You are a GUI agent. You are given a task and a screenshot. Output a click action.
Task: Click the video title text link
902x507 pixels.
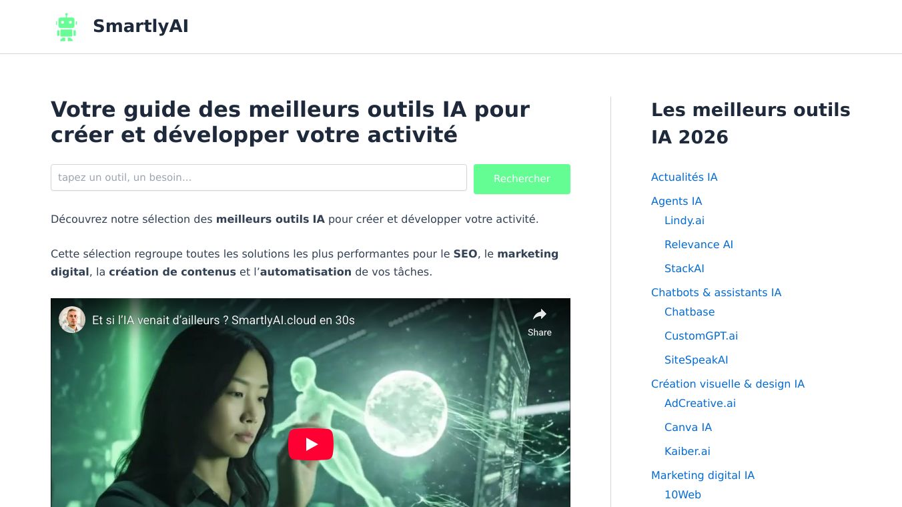[x=223, y=320]
